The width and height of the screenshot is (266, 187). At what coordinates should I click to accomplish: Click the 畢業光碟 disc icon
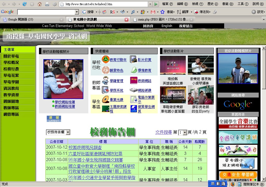[x=105, y=99]
